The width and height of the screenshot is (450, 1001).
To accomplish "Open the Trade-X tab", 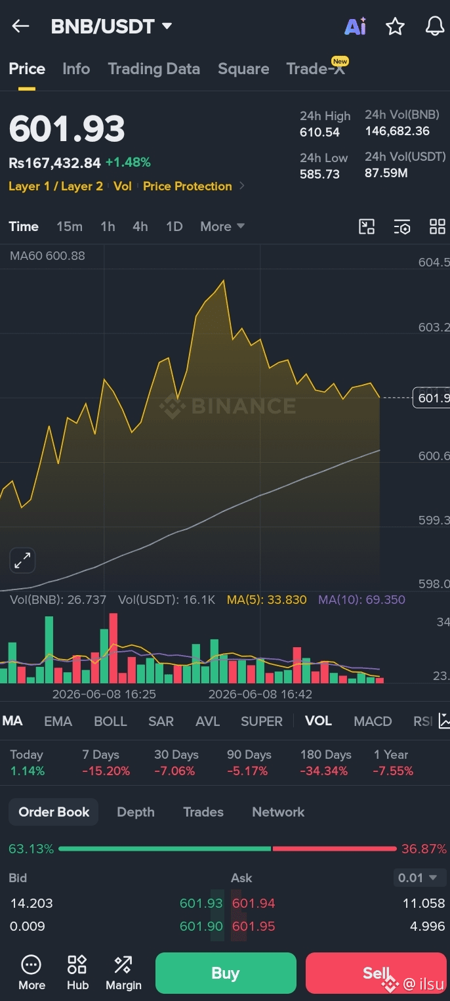I will pyautogui.click(x=316, y=68).
